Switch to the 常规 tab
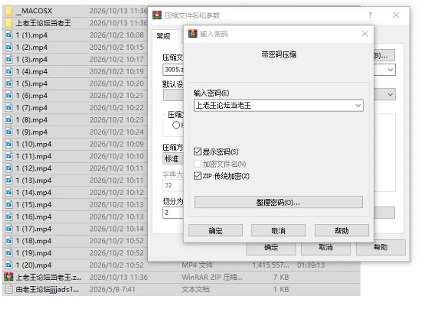 [163, 36]
